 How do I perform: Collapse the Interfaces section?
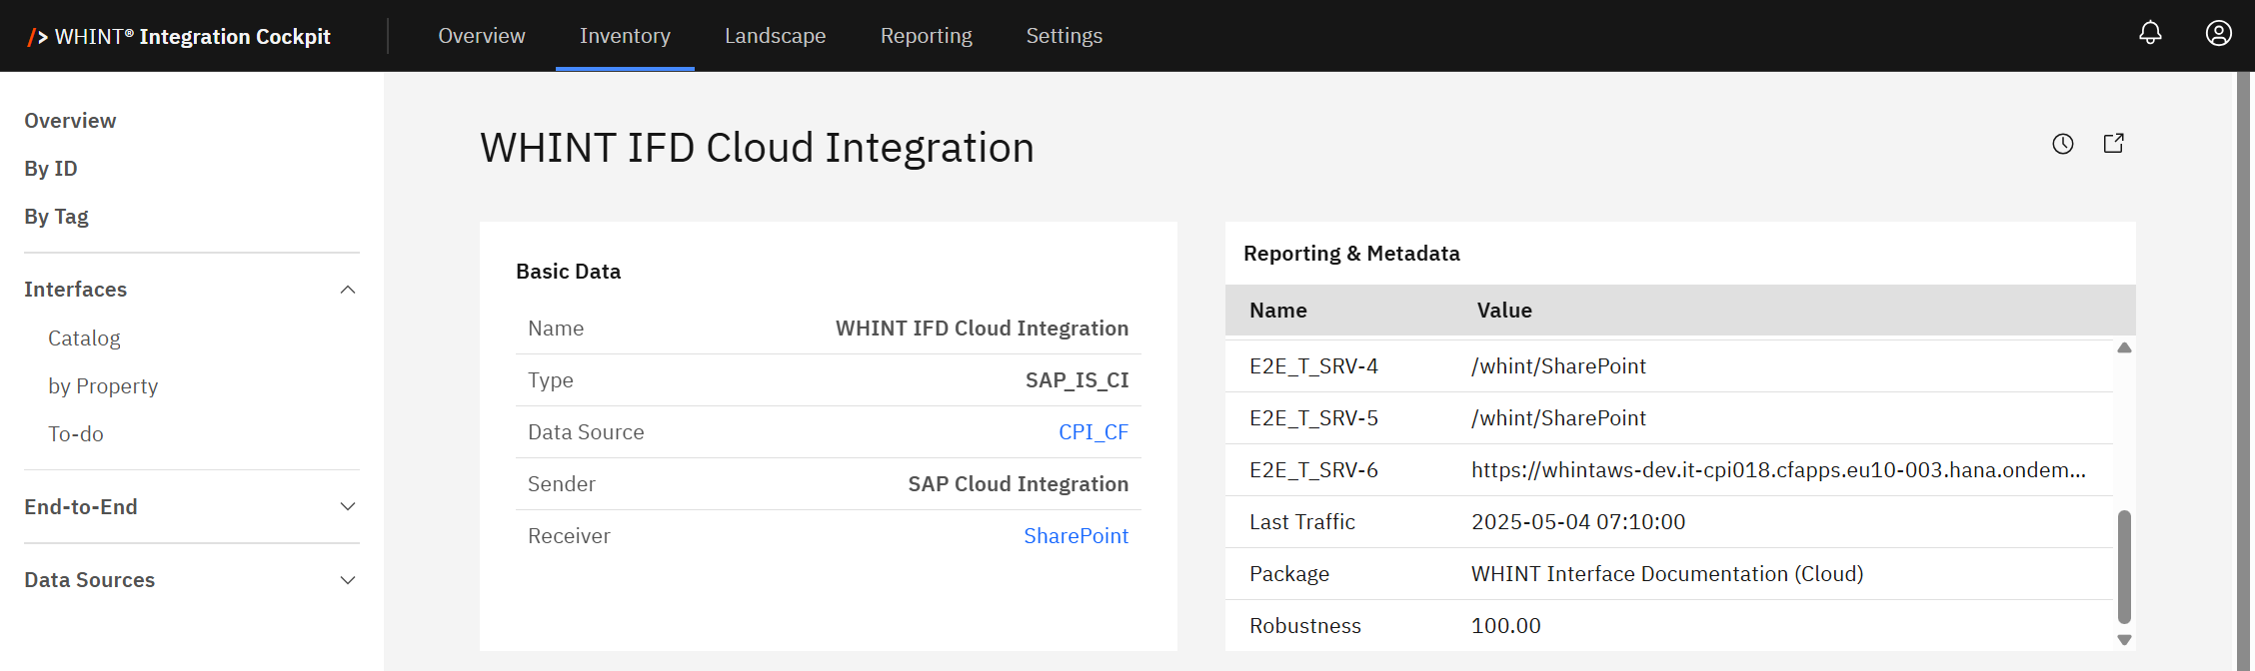(348, 290)
